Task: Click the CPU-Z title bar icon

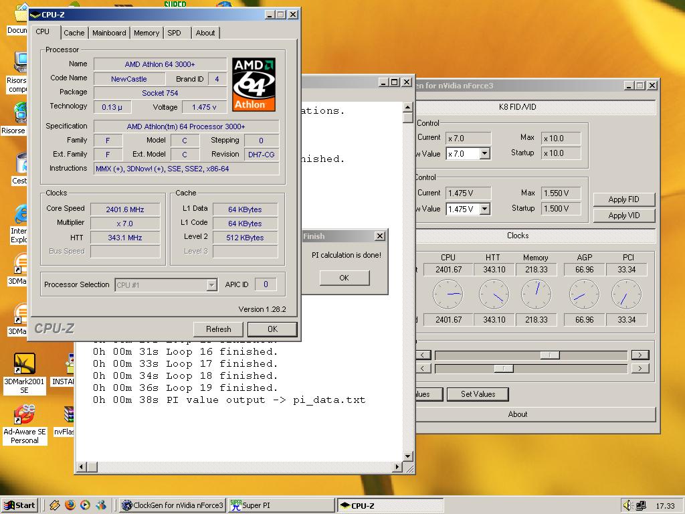Action: (x=35, y=15)
